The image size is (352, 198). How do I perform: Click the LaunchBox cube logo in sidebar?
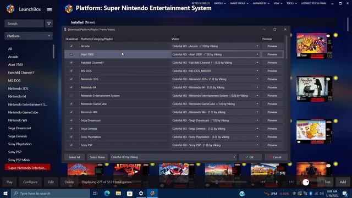10,9
